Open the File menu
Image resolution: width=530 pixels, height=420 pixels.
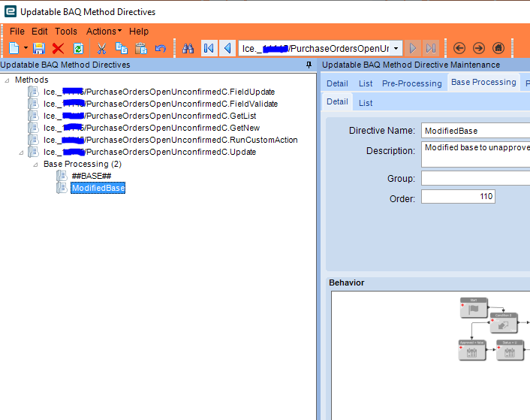(17, 32)
